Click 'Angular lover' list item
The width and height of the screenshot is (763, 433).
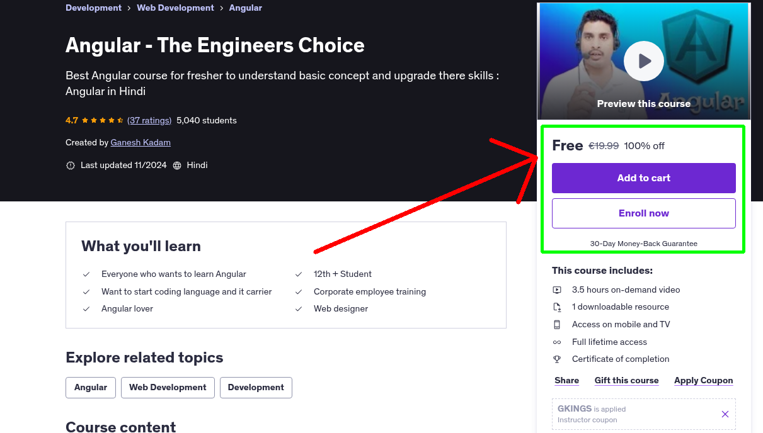127,309
